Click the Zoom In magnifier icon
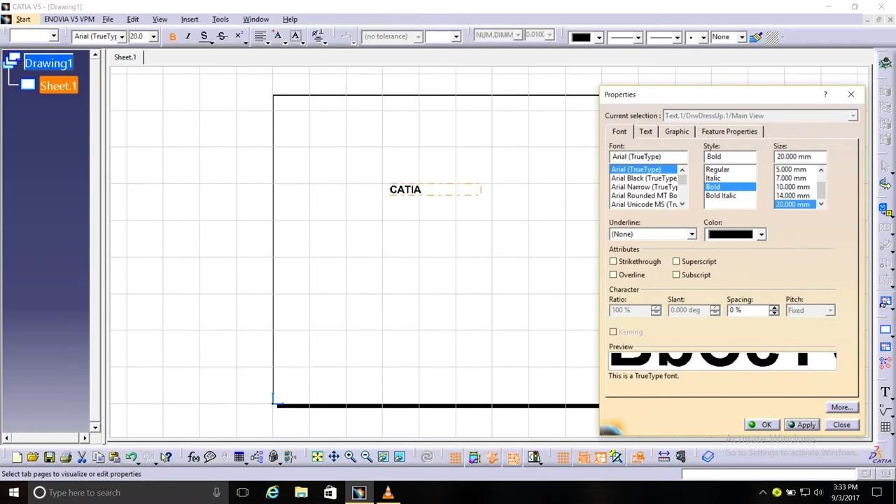Screen dimensions: 896x504 point(350,457)
